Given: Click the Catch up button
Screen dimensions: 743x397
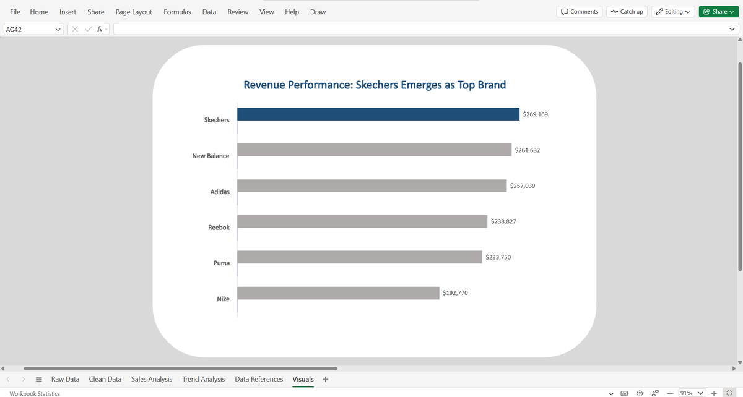Looking at the screenshot, I should coord(627,12).
